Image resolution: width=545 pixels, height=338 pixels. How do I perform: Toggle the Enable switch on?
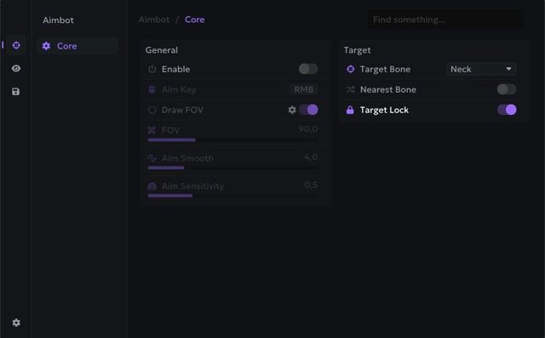click(x=308, y=69)
